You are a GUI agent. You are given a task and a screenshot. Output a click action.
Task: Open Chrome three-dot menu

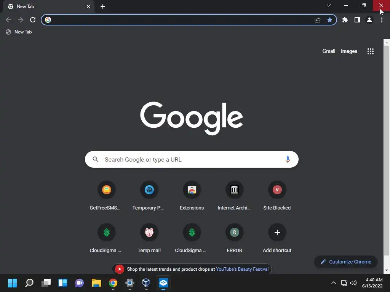(x=382, y=20)
